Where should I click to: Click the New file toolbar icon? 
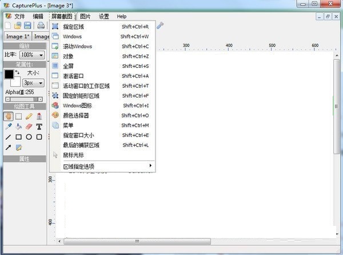8,26
